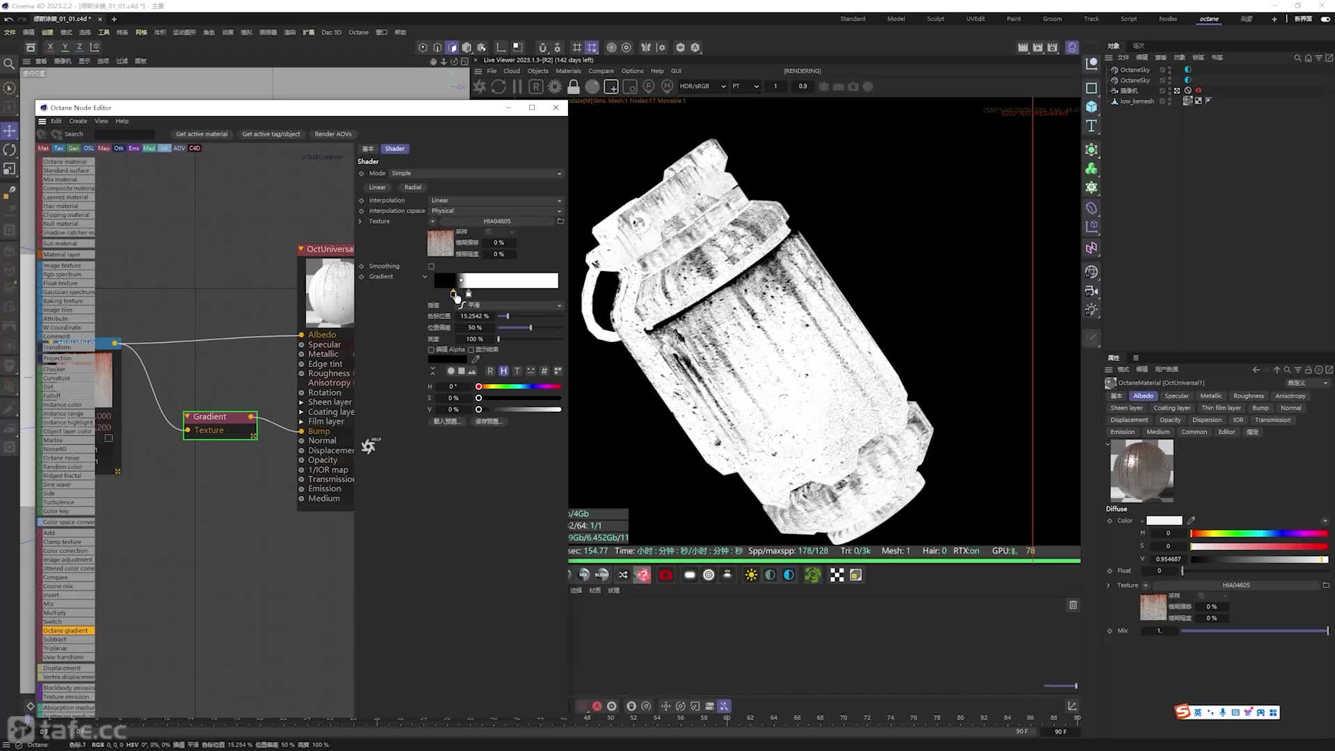Screen dimensions: 1335x751
Task: Click the clay mode sphere icon
Action: click(x=592, y=87)
